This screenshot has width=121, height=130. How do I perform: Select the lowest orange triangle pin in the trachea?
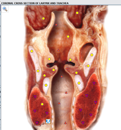65,123
